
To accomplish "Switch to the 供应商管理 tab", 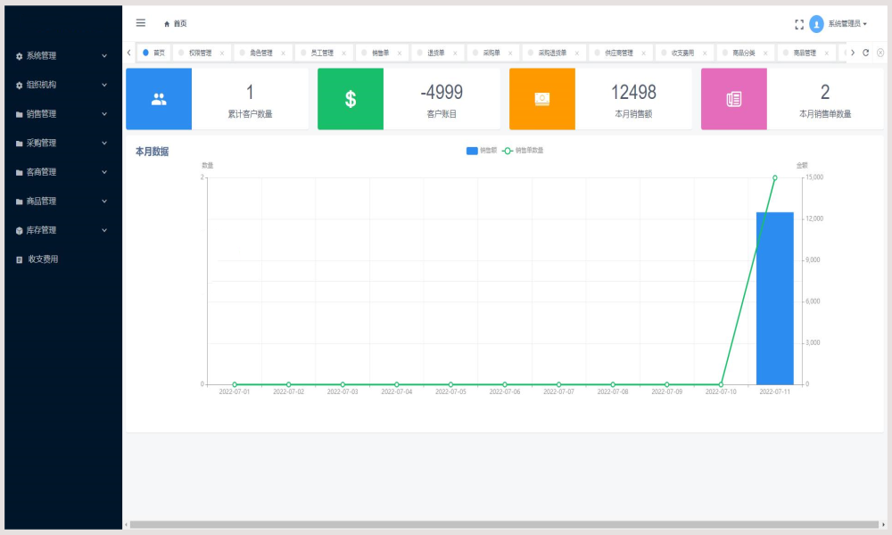I will point(619,53).
